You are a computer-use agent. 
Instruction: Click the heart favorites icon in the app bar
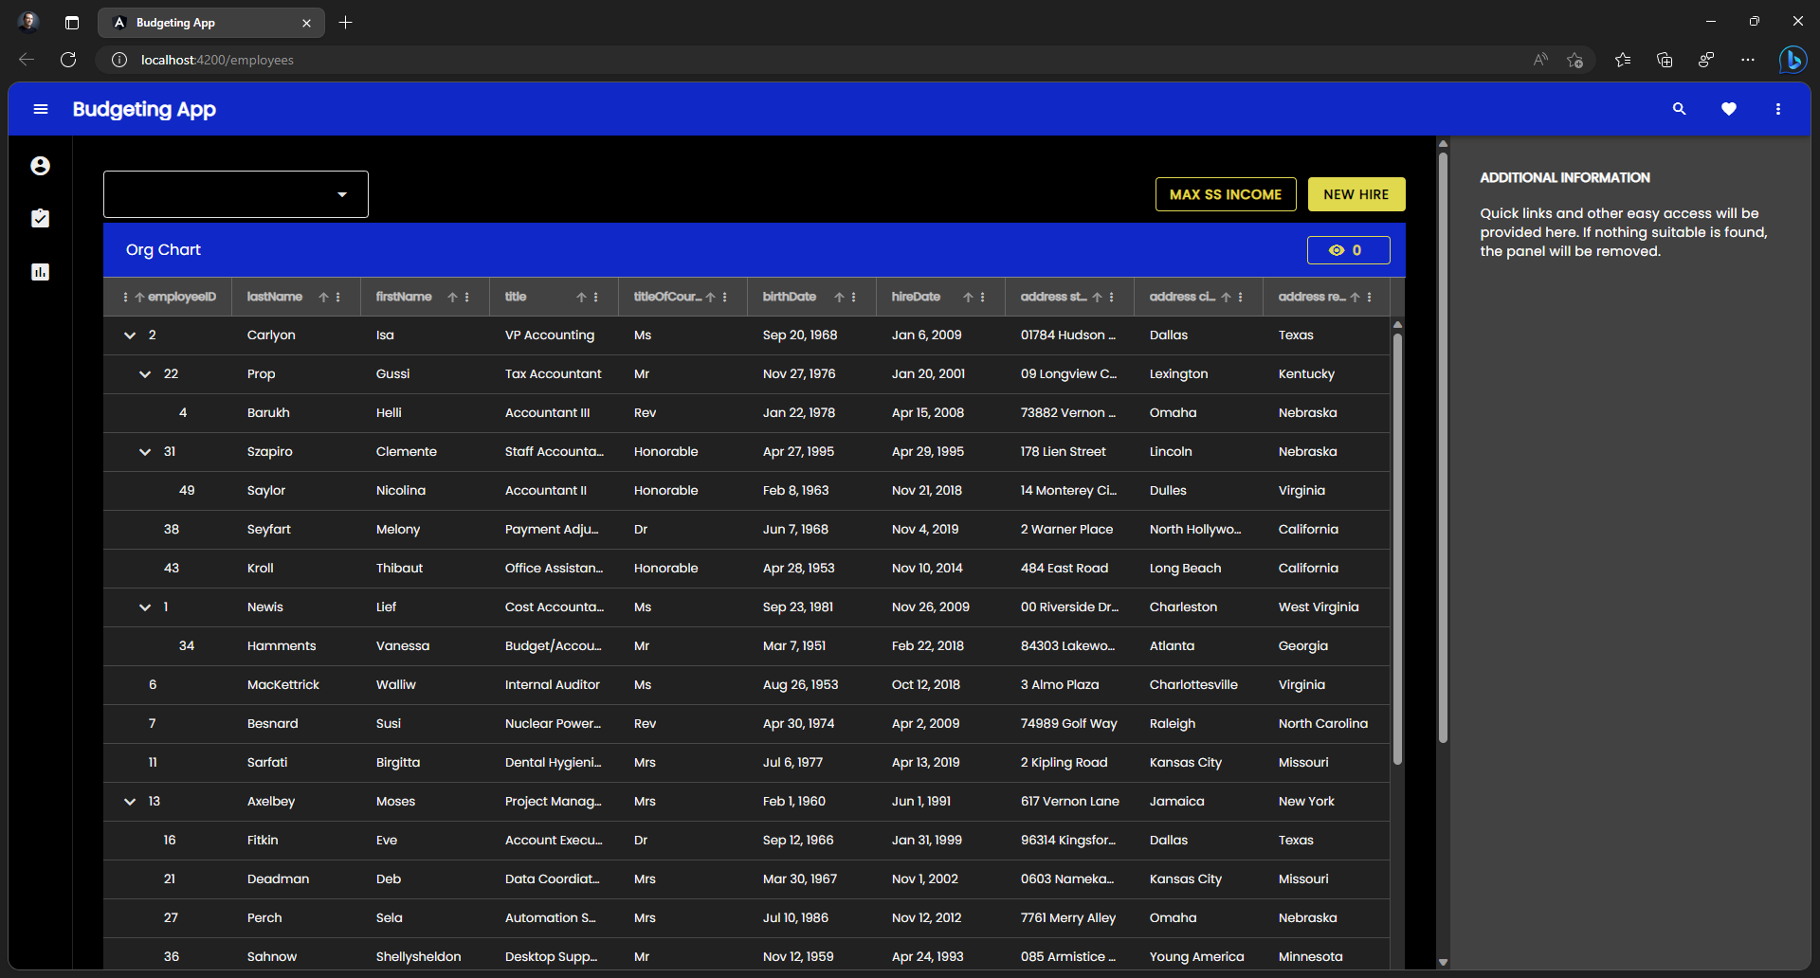point(1729,109)
